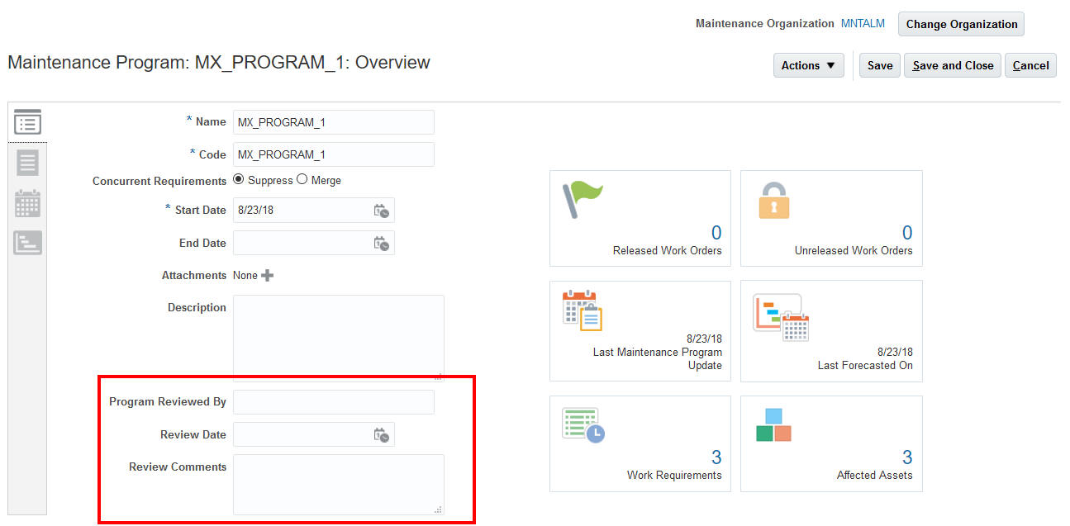This screenshot has height=526, width=1070.
Task: Click the Cancel button
Action: 1030,65
